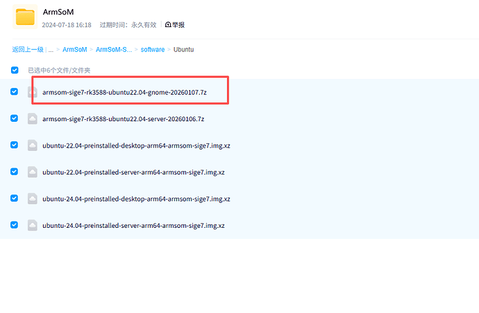Uncheck armsom-sige7 gnome-20260107.7z checkbox
479x313 pixels.
click(x=15, y=92)
